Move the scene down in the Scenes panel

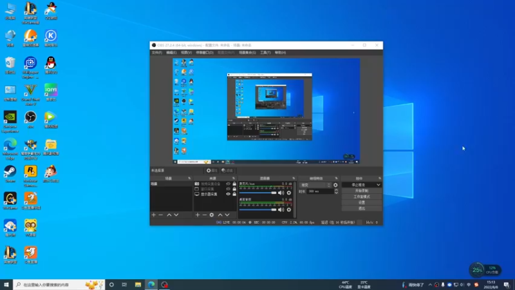(x=176, y=215)
